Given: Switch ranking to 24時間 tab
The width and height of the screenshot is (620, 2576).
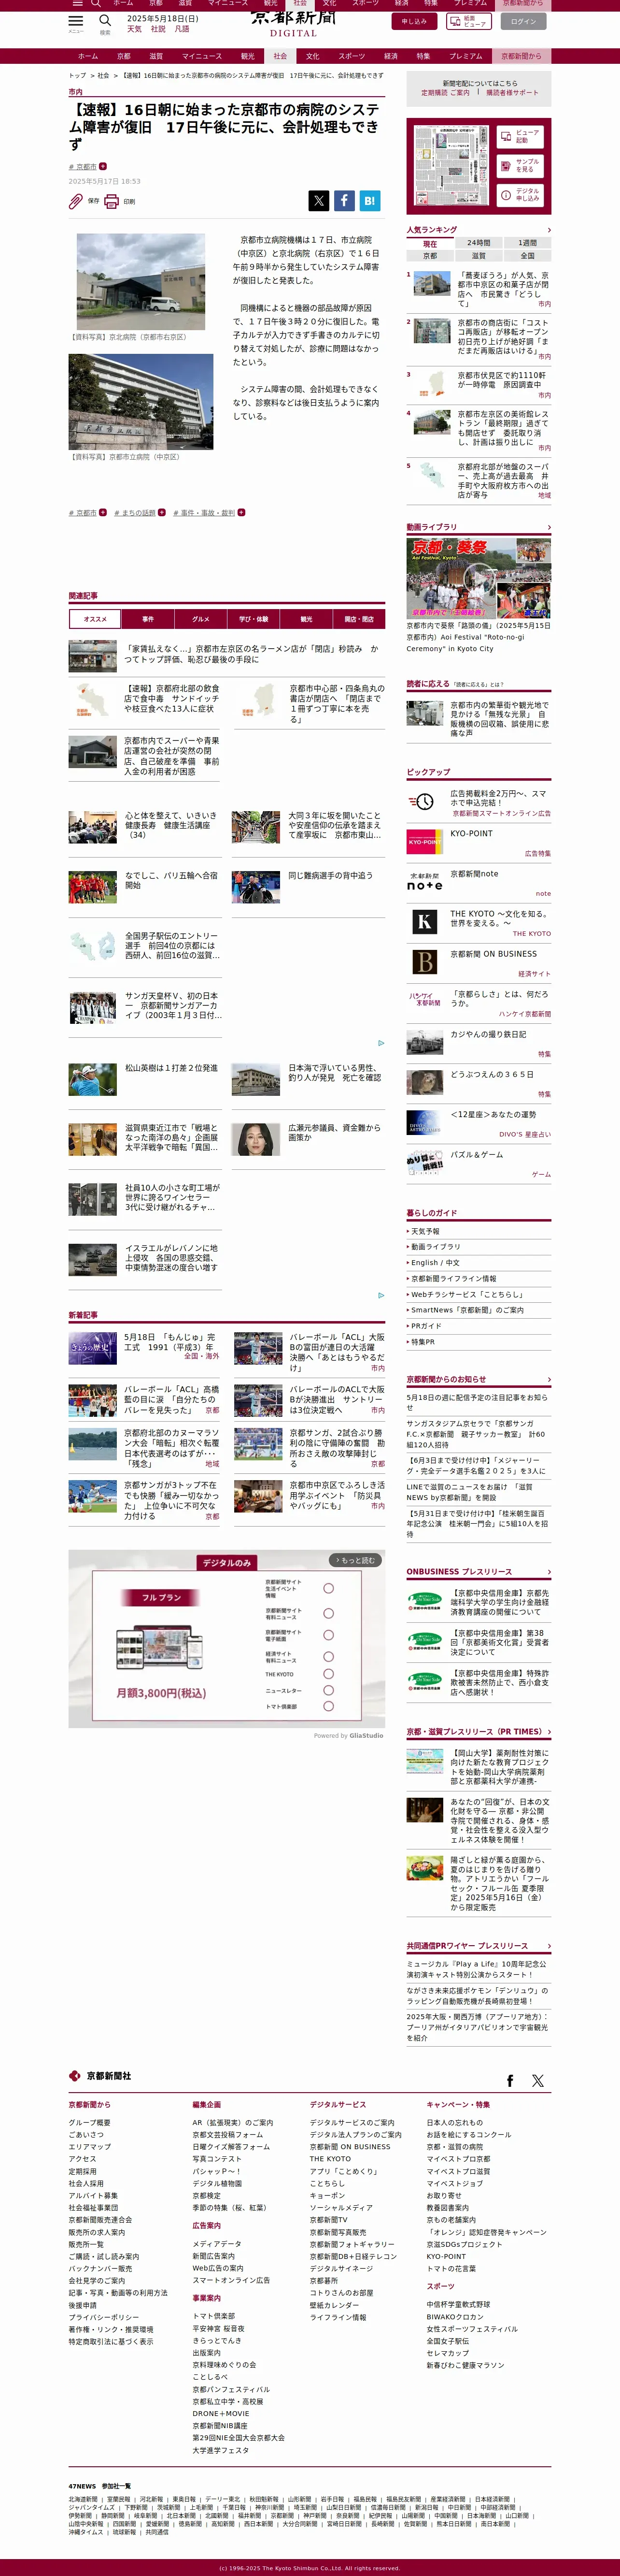Looking at the screenshot, I should click(x=478, y=243).
